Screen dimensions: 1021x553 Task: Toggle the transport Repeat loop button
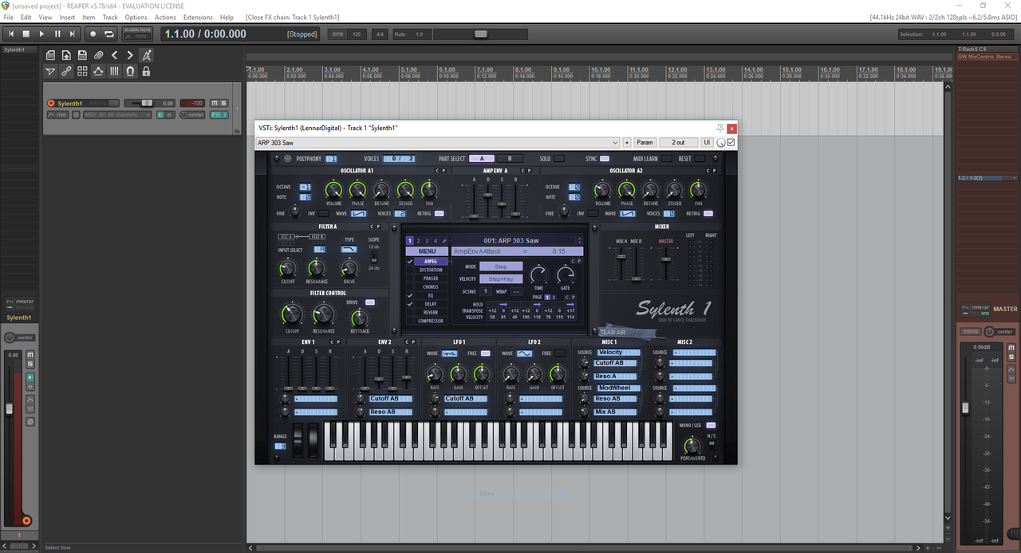108,34
